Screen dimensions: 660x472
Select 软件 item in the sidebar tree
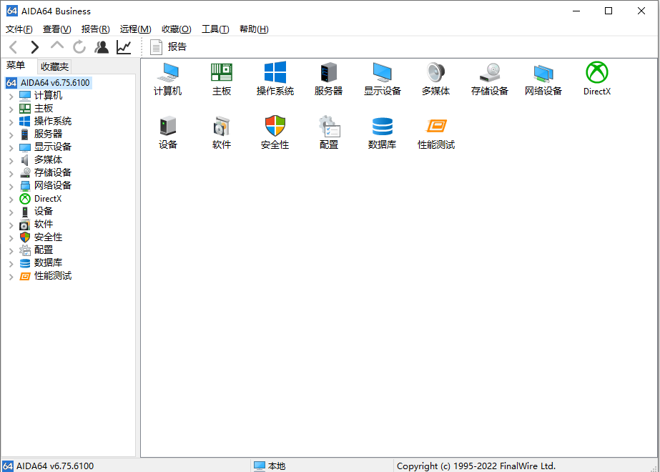coord(44,225)
